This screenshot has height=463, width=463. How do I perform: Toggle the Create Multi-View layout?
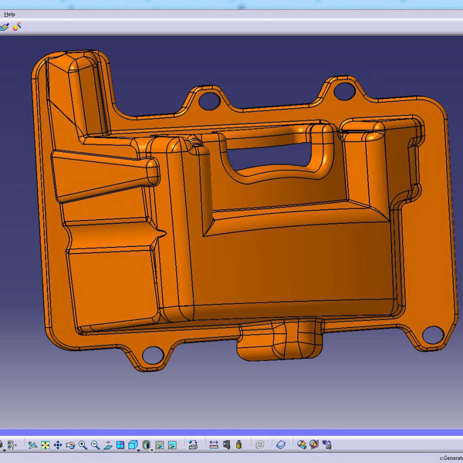click(x=120, y=445)
